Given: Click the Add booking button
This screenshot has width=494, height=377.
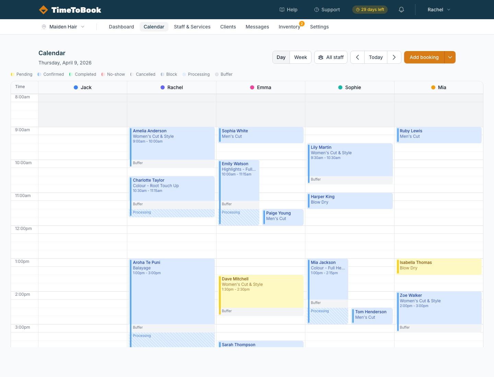Looking at the screenshot, I should [x=424, y=57].
